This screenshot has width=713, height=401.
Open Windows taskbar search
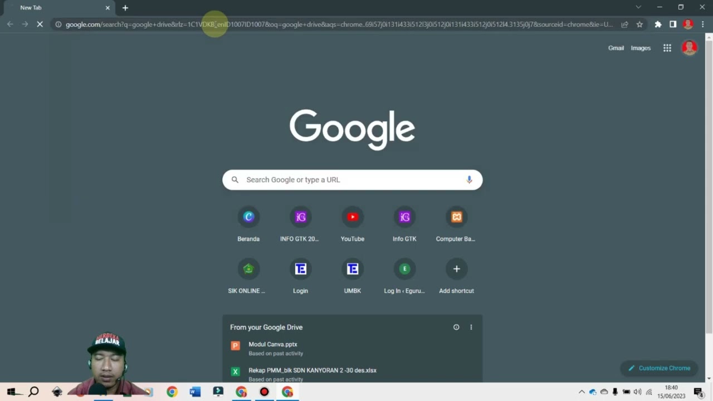(x=33, y=392)
